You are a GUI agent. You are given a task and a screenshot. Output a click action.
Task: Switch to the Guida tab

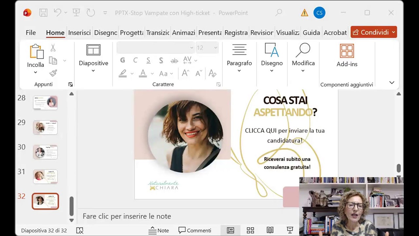point(311,32)
